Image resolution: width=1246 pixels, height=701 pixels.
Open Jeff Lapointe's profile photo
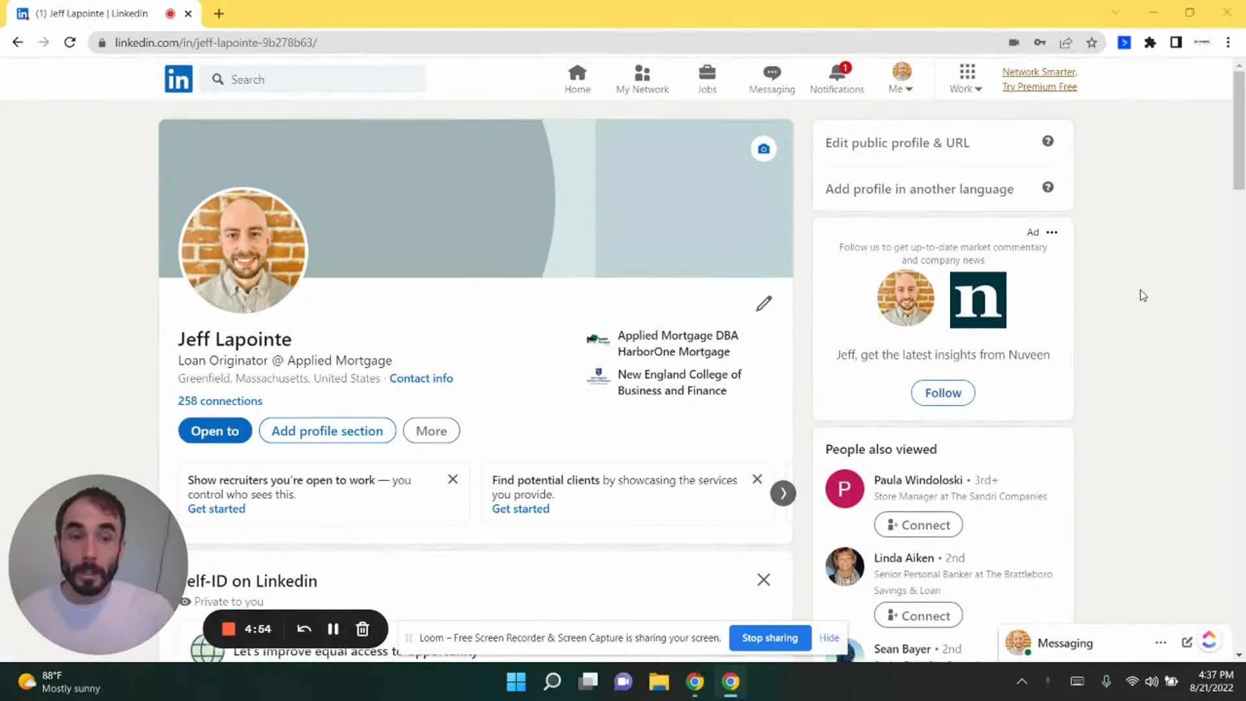pos(243,251)
